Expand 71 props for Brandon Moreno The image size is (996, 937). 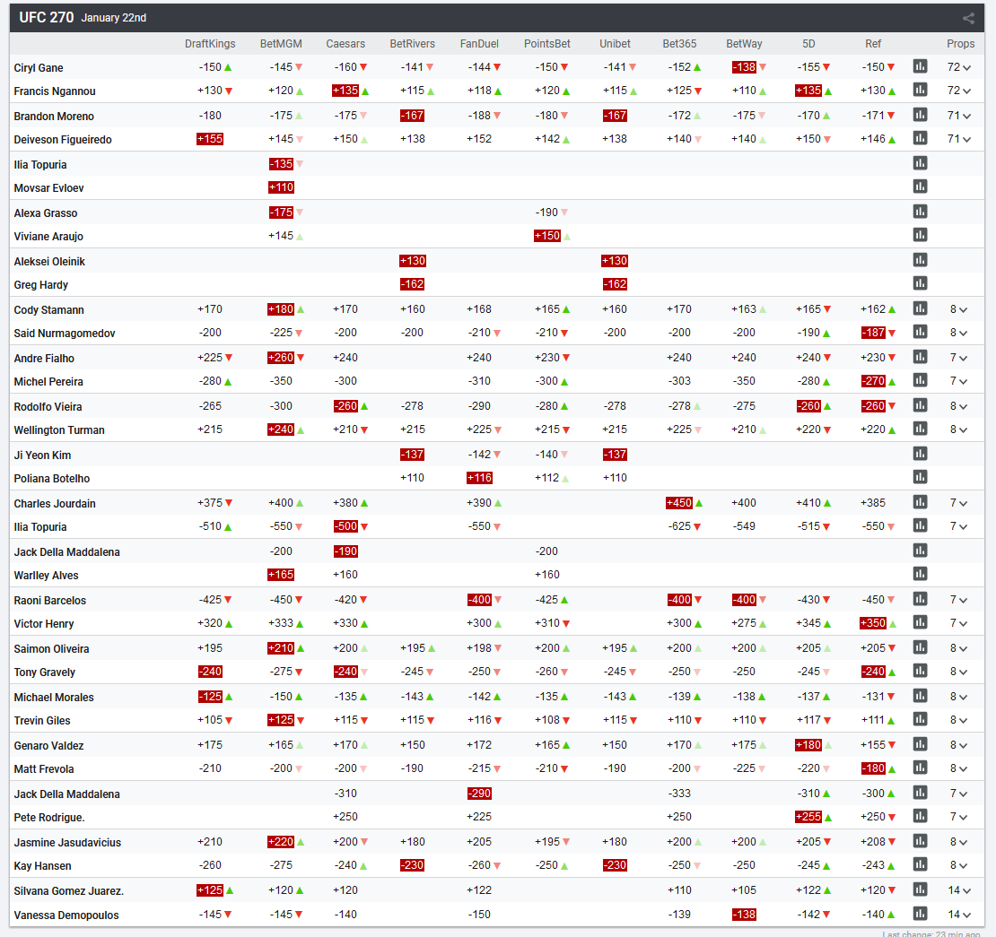(959, 116)
